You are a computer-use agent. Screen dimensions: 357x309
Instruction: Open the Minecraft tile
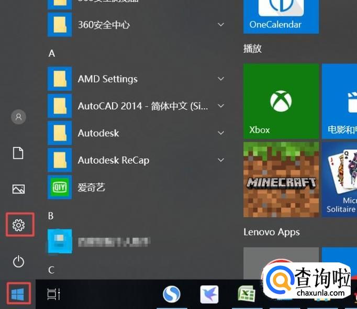click(x=281, y=180)
